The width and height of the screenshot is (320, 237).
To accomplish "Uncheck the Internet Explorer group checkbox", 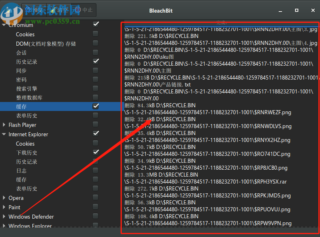I will (96, 133).
